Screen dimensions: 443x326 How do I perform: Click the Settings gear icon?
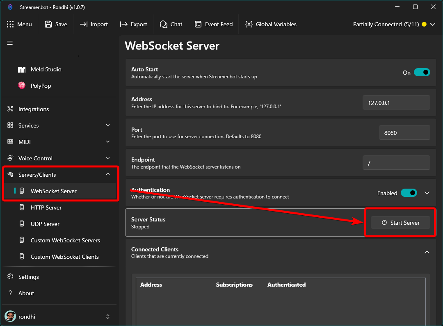(x=10, y=276)
